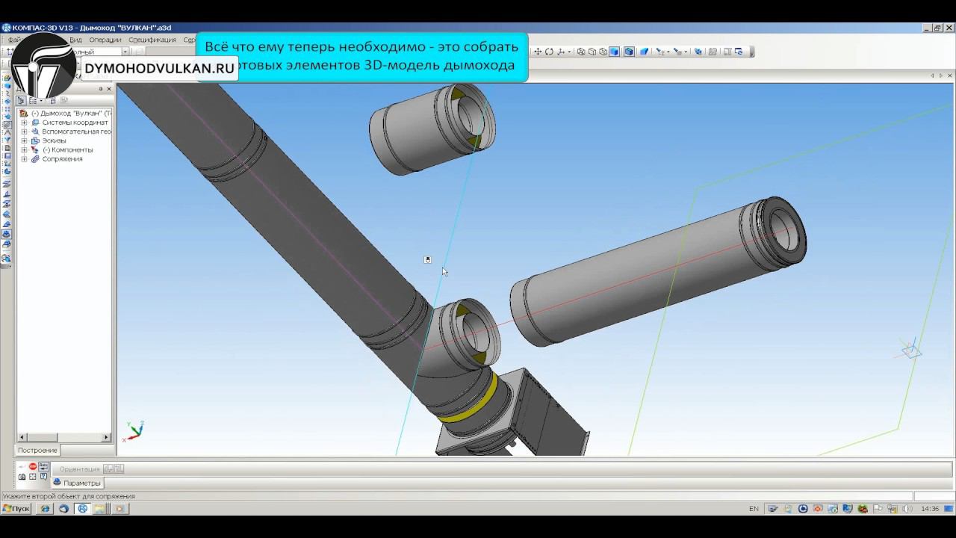Toggle Shaded display mode

pyautogui.click(x=615, y=52)
